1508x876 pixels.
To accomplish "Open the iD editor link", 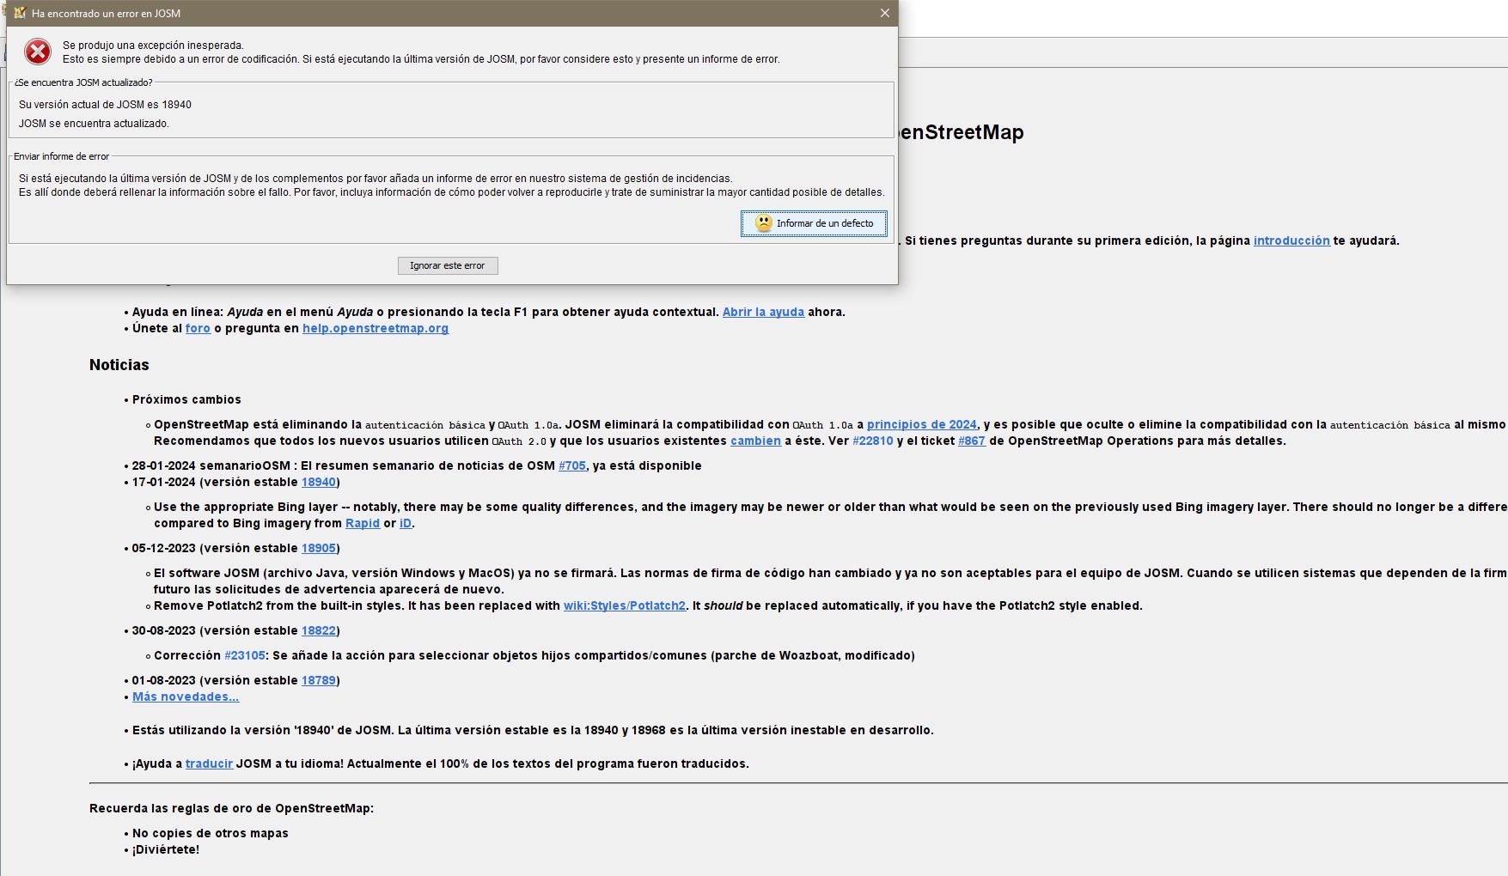I will [406, 523].
